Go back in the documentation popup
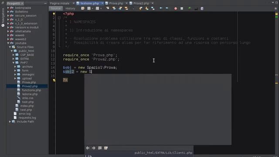 click(x=88, y=148)
